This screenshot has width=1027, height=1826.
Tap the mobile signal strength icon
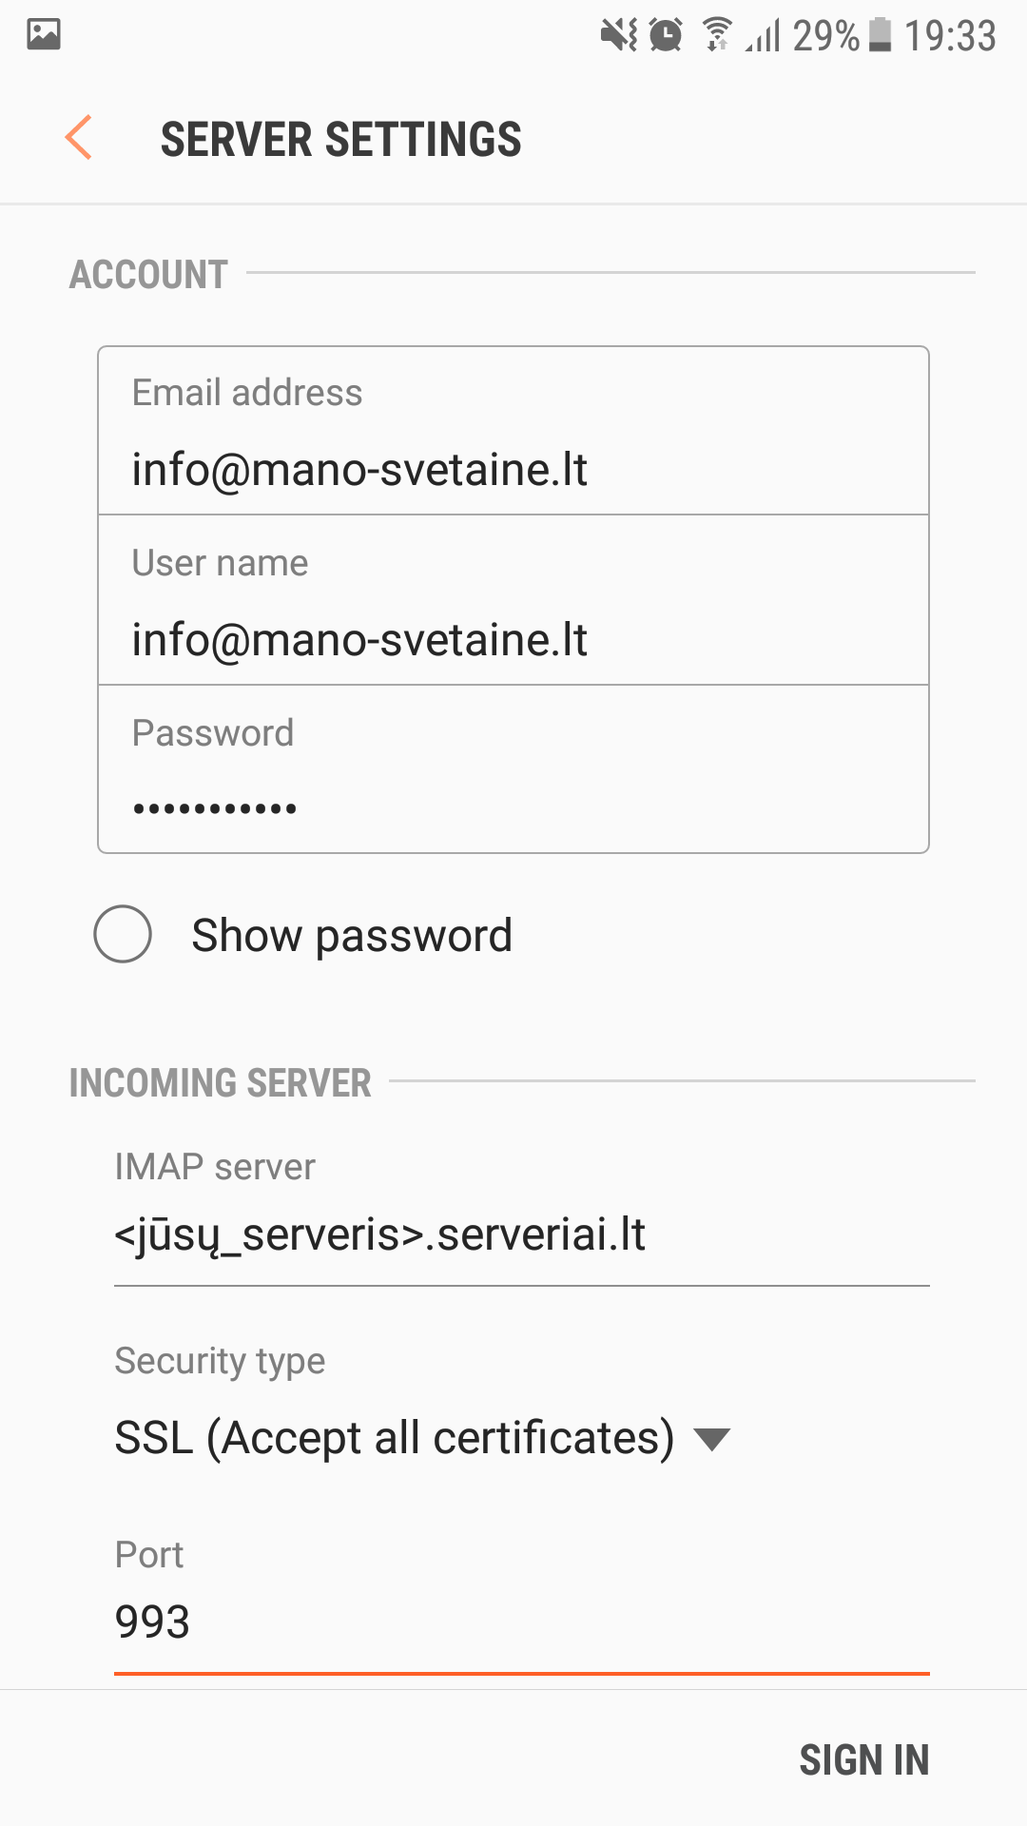pos(764,36)
